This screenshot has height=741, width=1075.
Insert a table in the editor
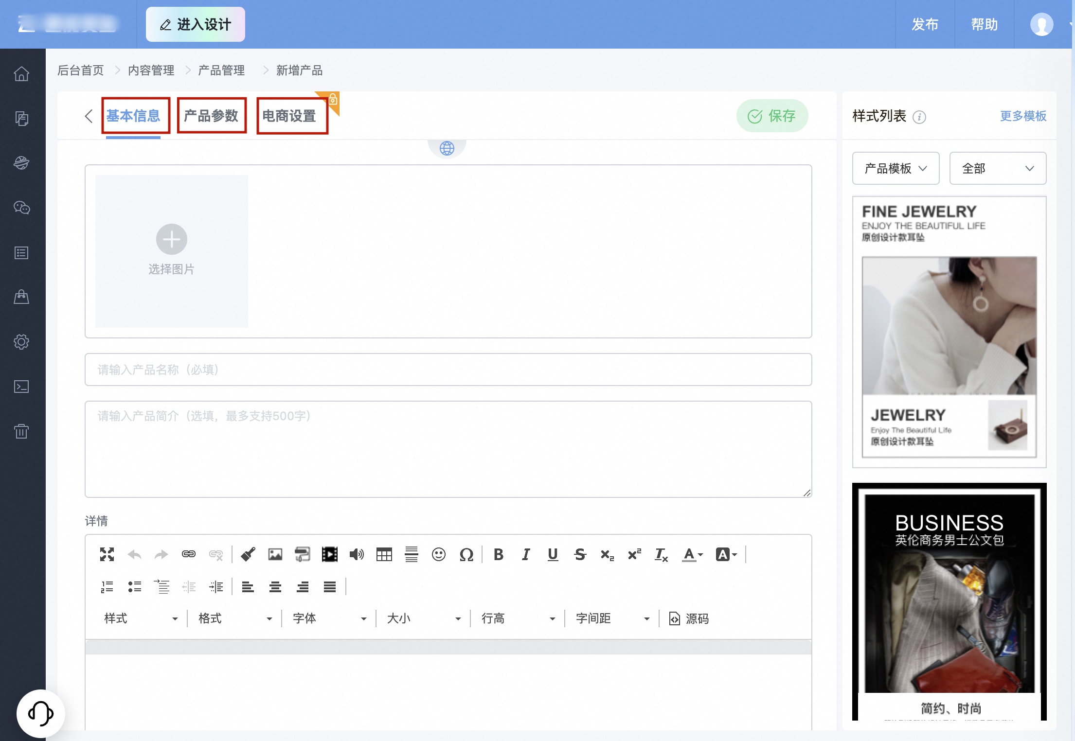tap(384, 554)
